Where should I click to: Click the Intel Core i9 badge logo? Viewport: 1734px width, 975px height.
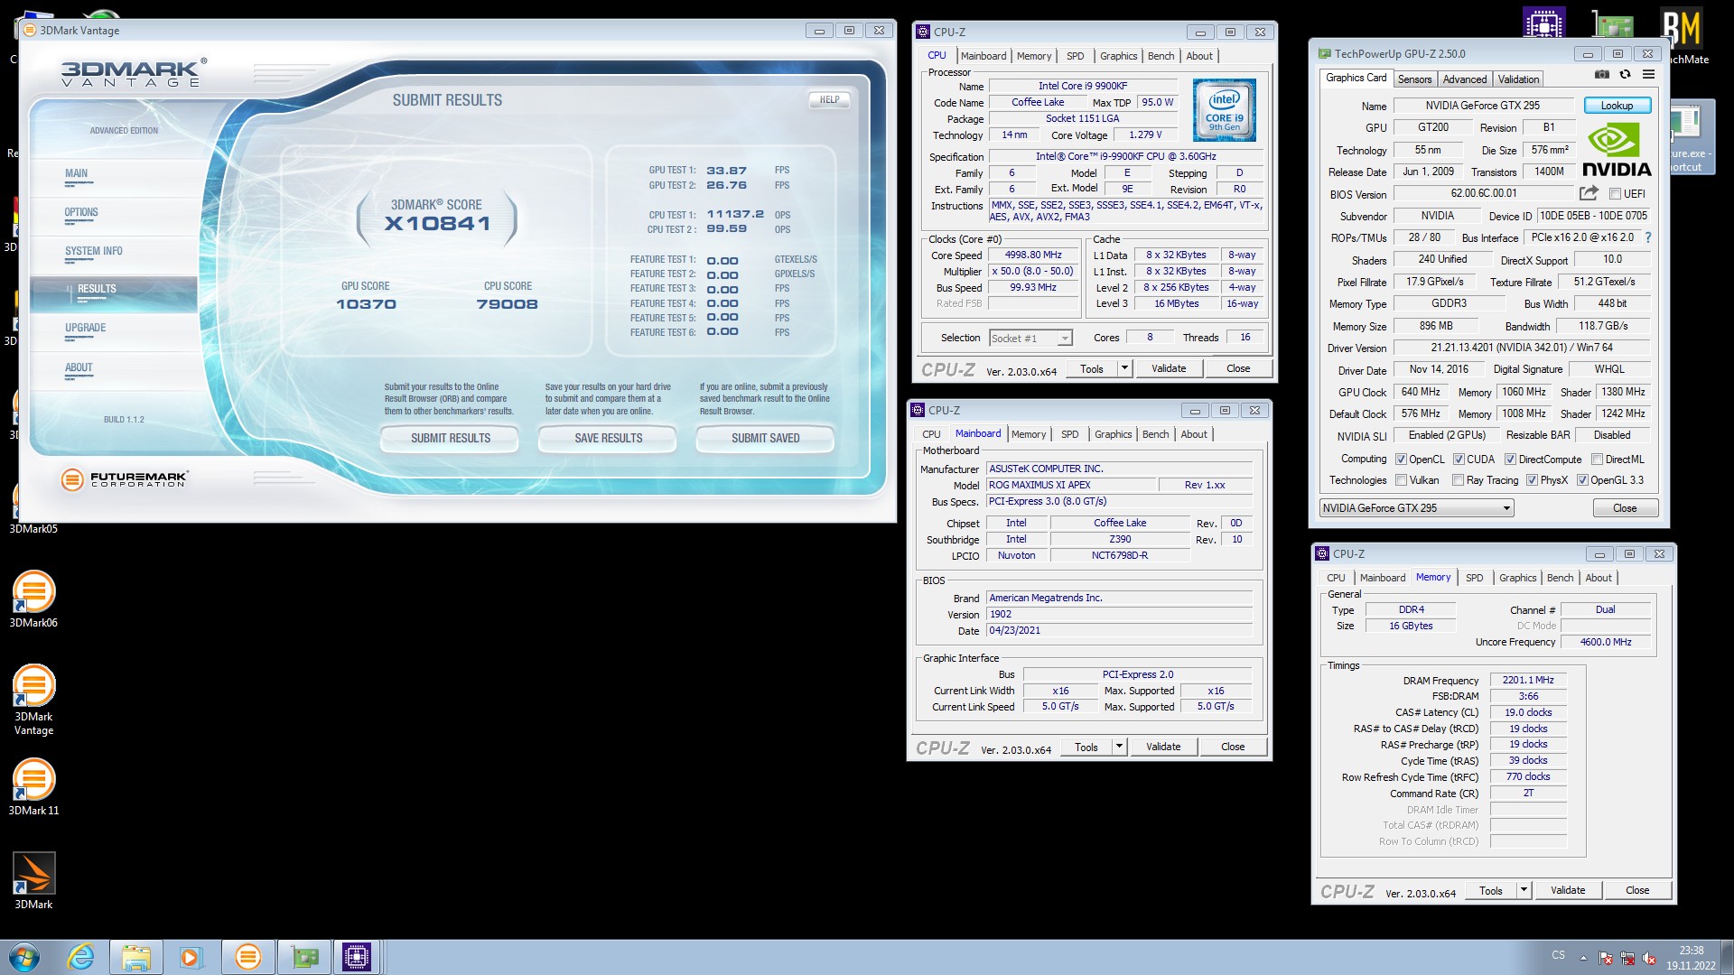pyautogui.click(x=1225, y=110)
